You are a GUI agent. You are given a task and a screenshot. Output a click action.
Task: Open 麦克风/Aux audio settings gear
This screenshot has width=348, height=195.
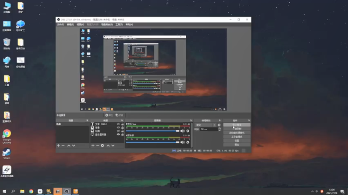click(x=188, y=131)
